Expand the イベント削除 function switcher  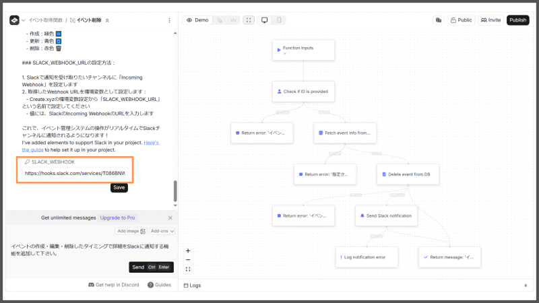coord(107,21)
